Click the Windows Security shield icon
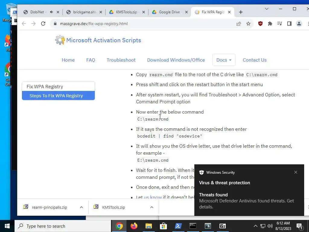The height and width of the screenshot is (232, 309). pyautogui.click(x=201, y=172)
